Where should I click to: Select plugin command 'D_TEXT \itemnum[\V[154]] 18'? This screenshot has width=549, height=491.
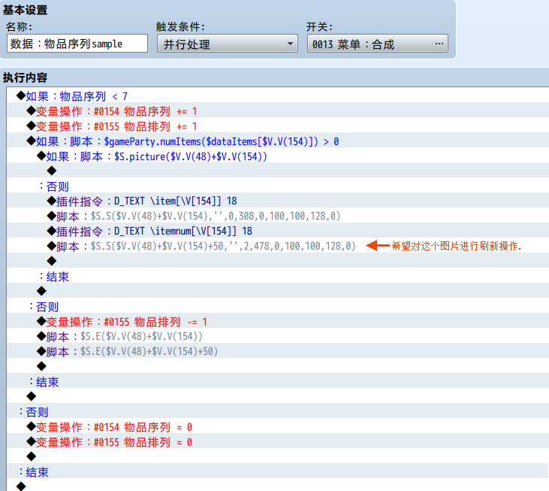[x=150, y=232]
